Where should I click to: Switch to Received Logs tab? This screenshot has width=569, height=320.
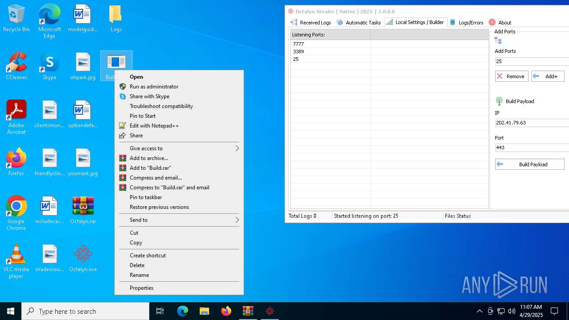pos(311,23)
